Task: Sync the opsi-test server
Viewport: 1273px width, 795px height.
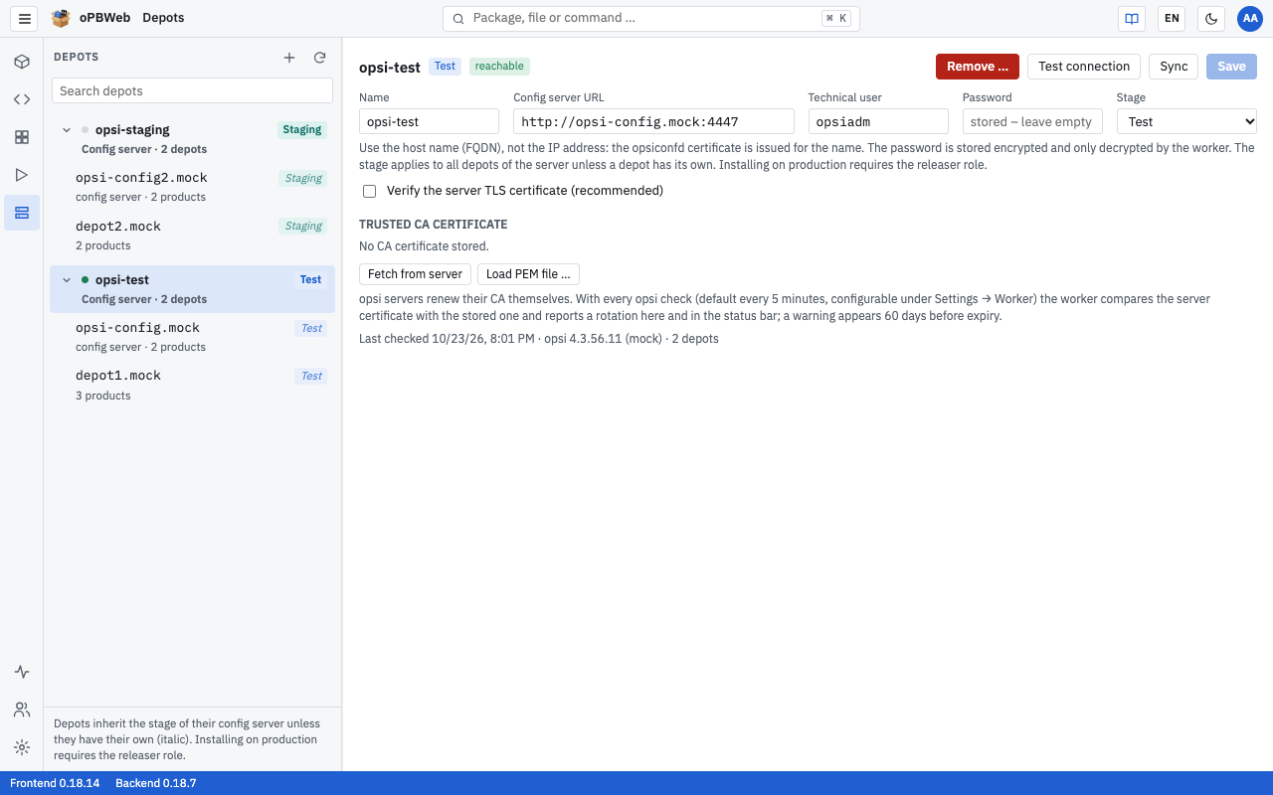Action: point(1174,67)
